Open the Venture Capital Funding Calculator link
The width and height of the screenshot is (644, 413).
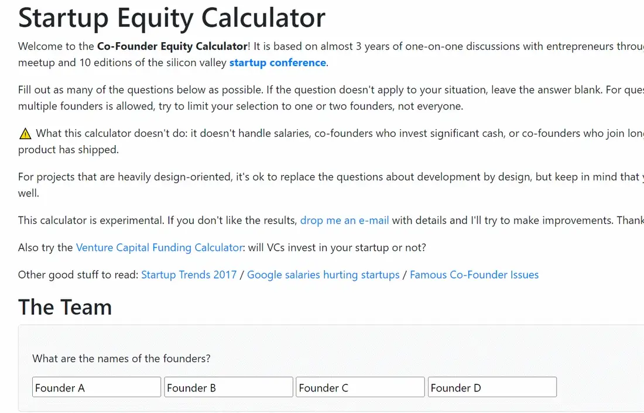click(x=159, y=247)
